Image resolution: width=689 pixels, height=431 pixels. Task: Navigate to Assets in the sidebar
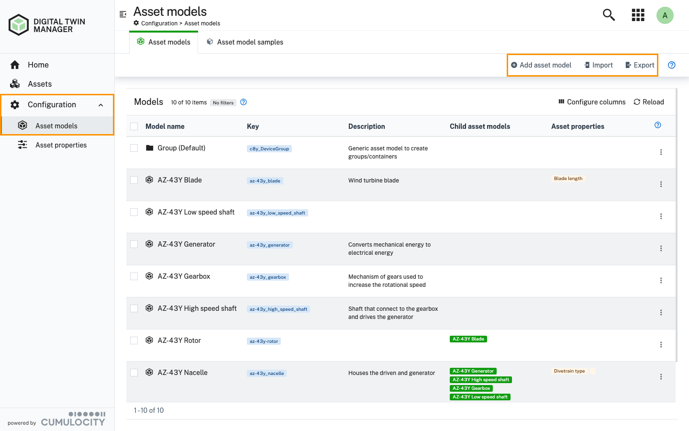pyautogui.click(x=39, y=84)
